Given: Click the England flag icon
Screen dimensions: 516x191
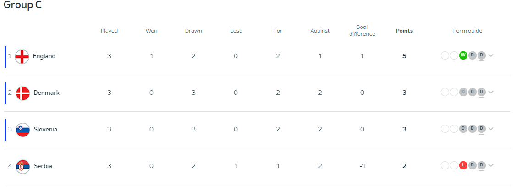Looking at the screenshot, I should (x=22, y=56).
